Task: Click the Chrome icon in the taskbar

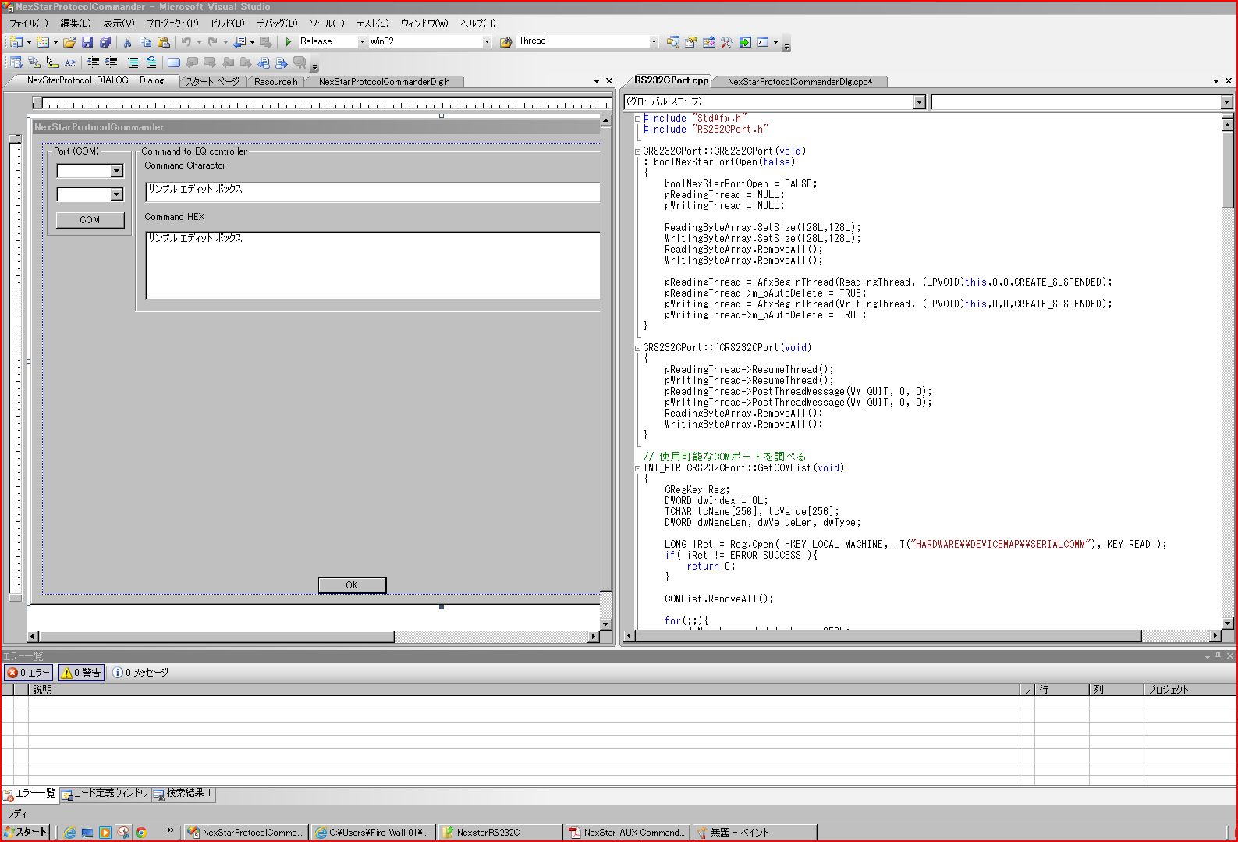Action: 141,833
